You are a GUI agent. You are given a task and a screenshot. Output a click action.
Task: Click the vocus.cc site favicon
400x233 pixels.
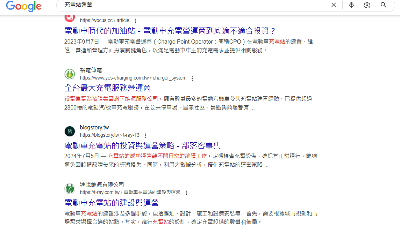[x=70, y=17]
